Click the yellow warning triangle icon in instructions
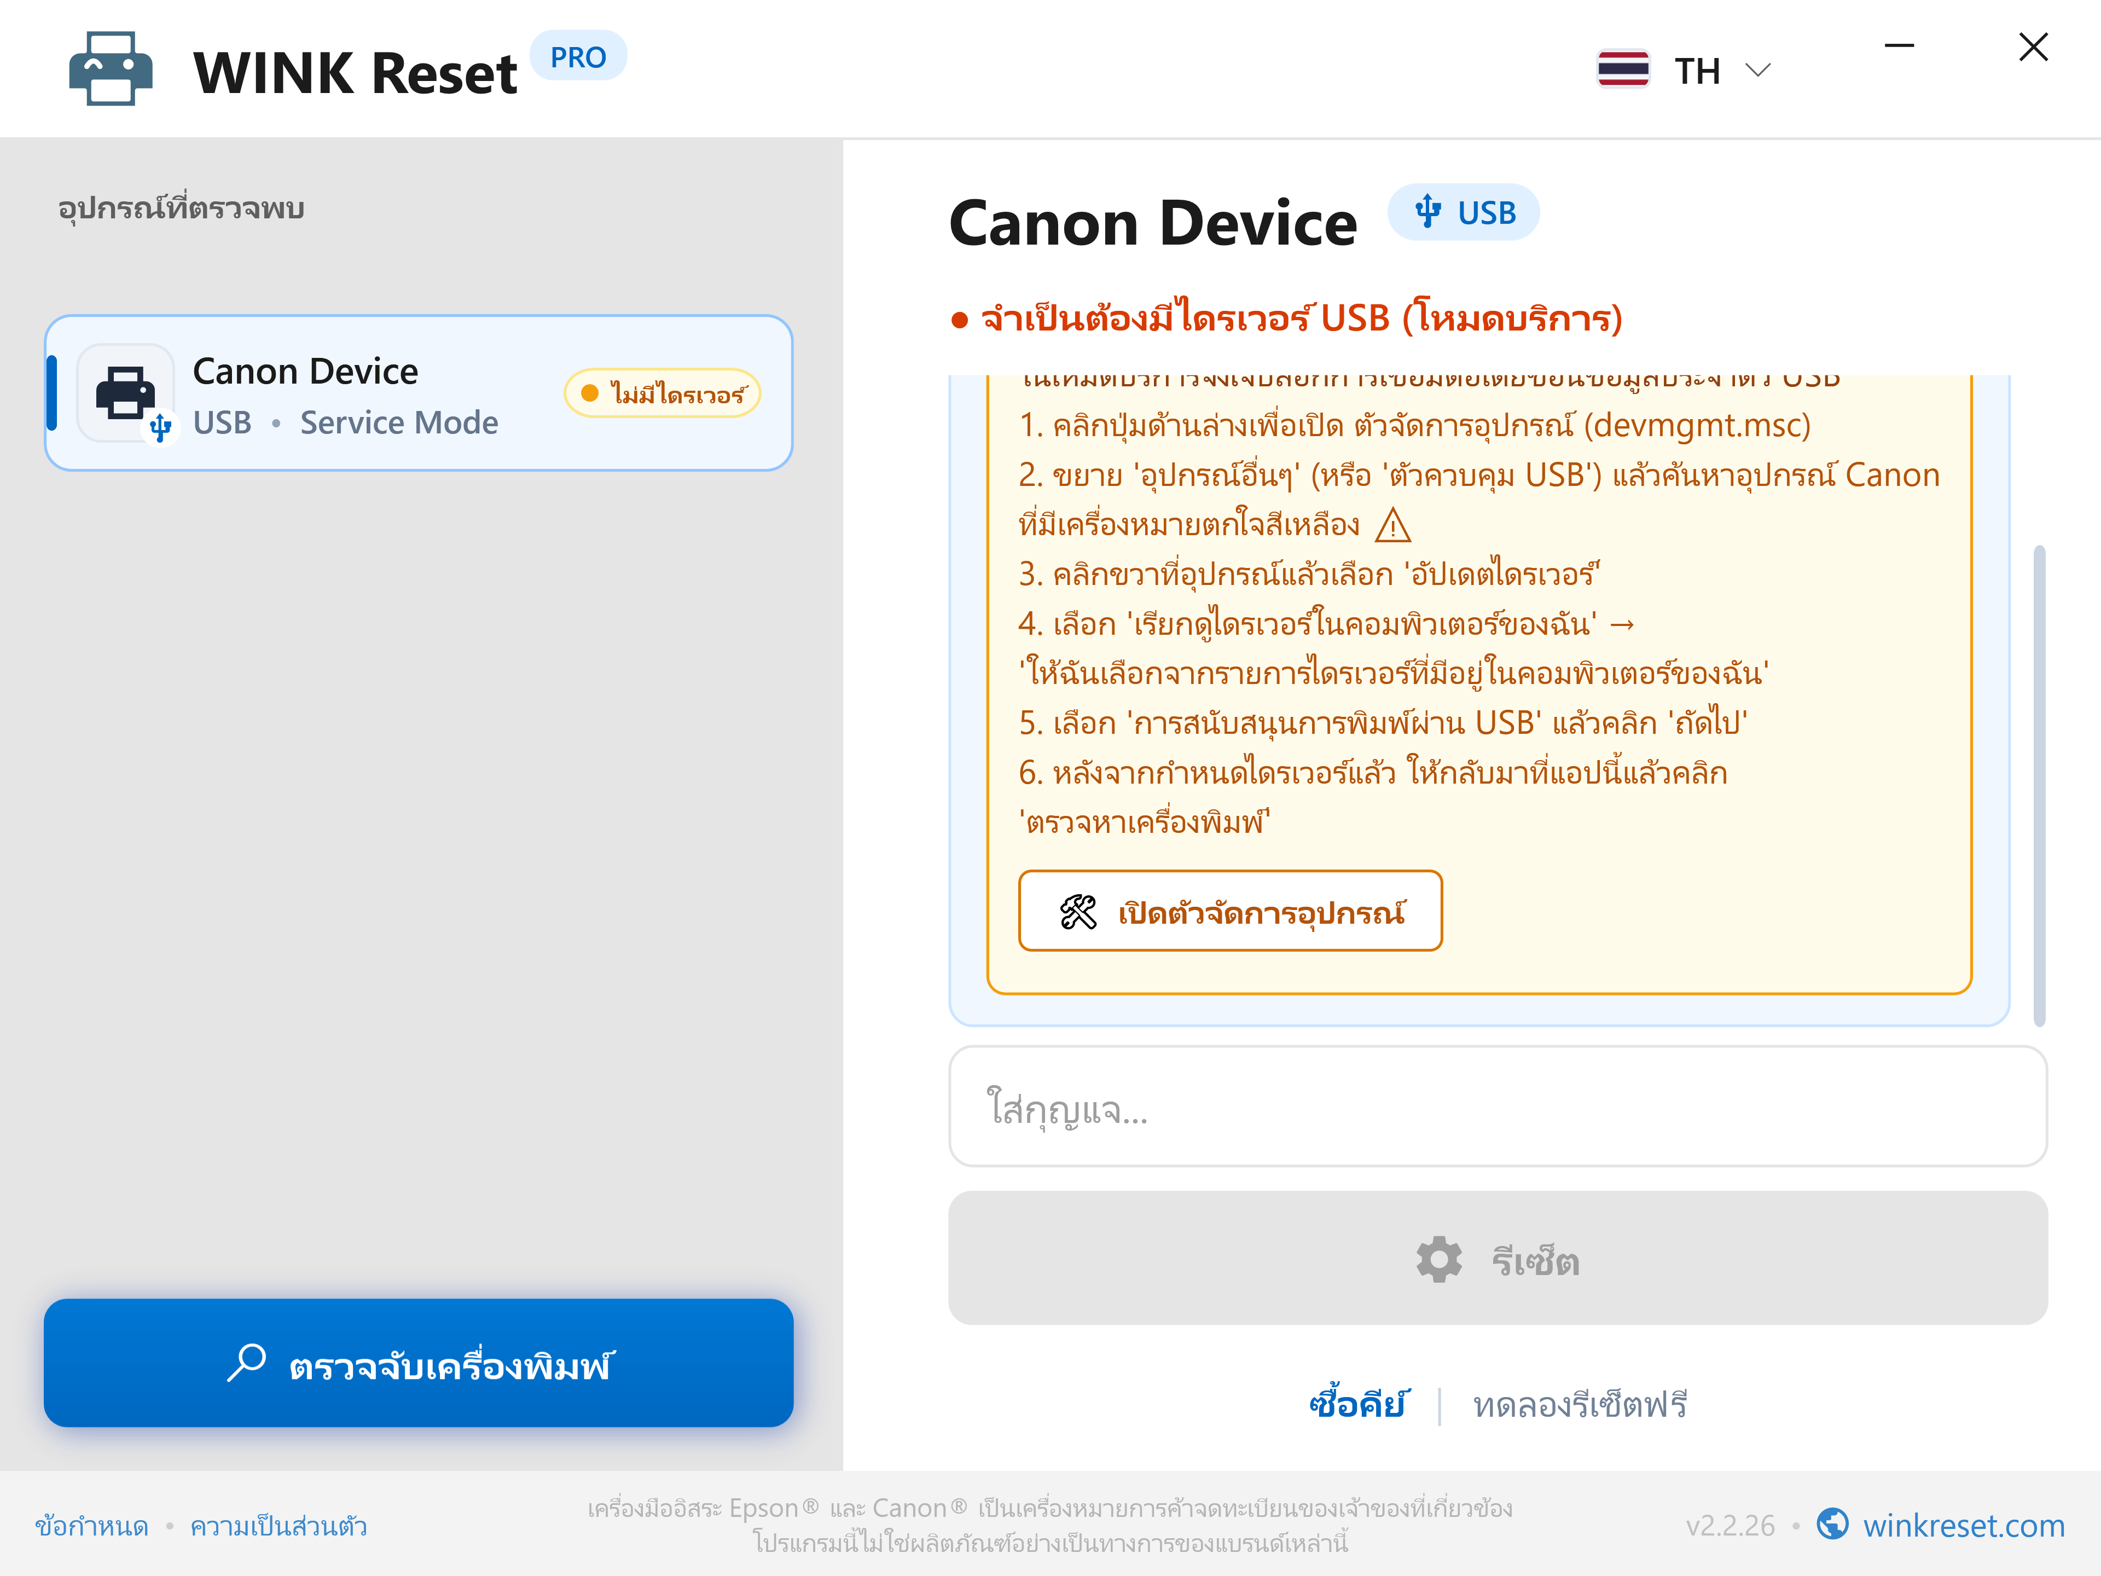Image resolution: width=2101 pixels, height=1576 pixels. (1394, 525)
